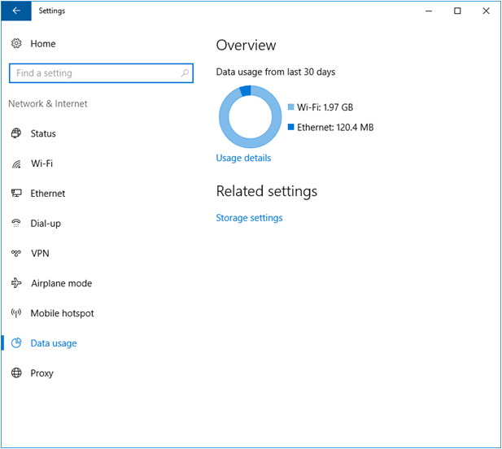Go to the Wi-Fi settings page

pyautogui.click(x=41, y=163)
